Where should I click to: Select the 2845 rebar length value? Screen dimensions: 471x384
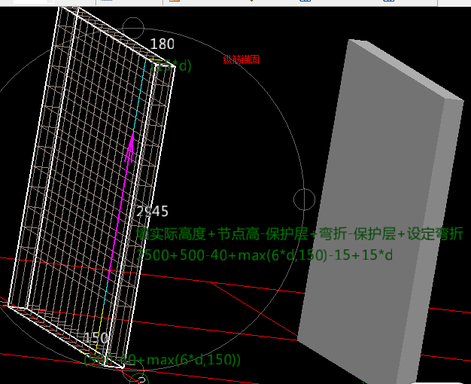152,212
